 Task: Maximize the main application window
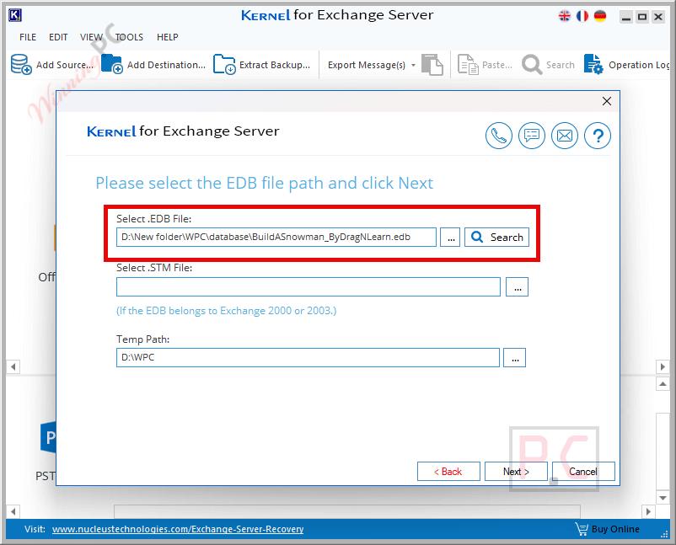[642, 17]
